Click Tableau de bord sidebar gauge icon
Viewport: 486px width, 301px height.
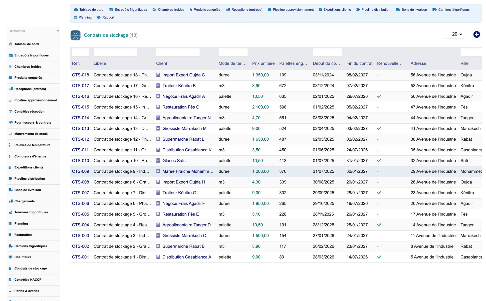(10, 44)
